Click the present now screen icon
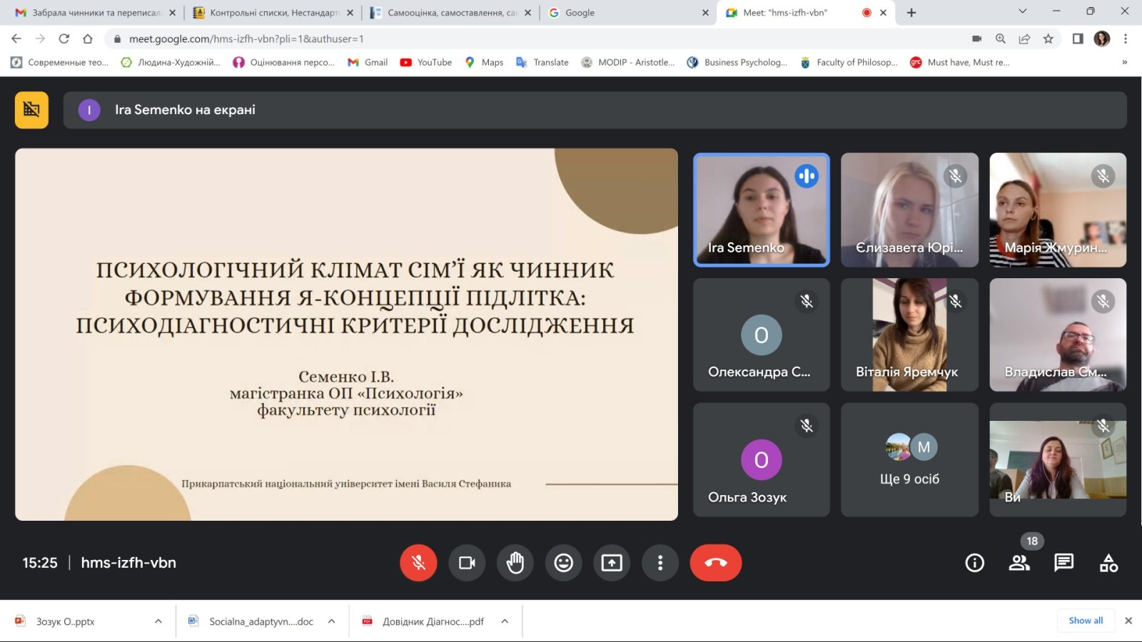1142x642 pixels. (x=612, y=563)
